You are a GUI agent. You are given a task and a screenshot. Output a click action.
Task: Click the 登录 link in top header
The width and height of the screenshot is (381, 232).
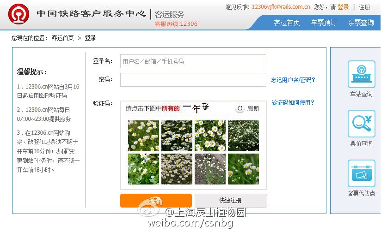(343, 7)
